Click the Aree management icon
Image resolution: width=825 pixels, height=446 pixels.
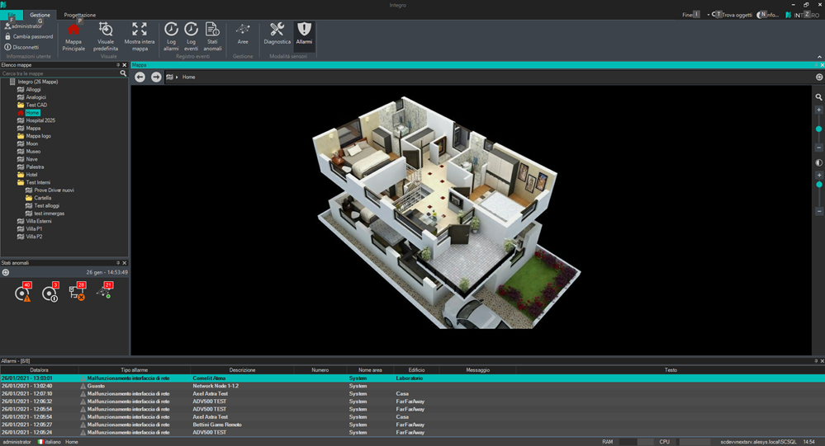(243, 30)
